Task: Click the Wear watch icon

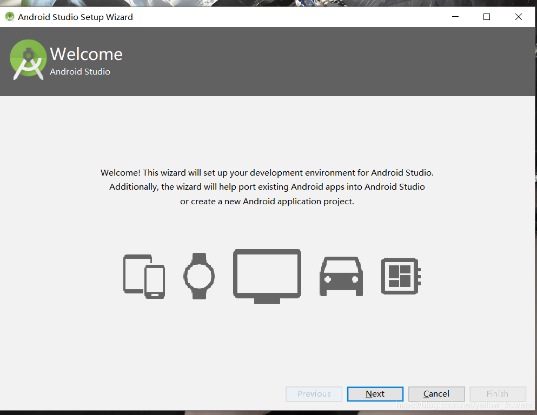Action: pos(199,276)
